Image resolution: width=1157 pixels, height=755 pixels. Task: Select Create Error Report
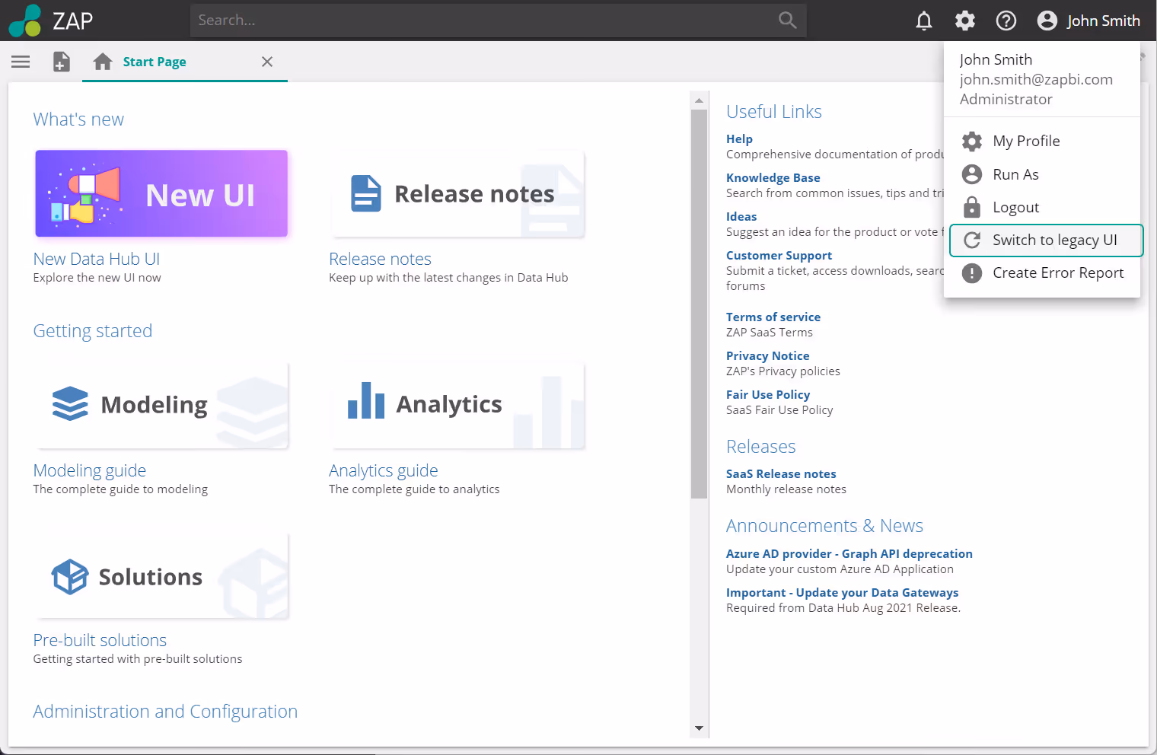tap(1057, 272)
